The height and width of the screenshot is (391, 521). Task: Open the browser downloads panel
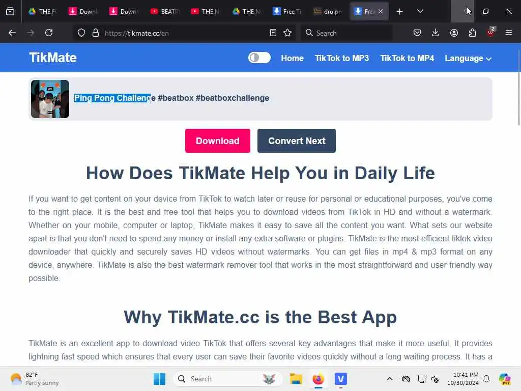pos(436,33)
